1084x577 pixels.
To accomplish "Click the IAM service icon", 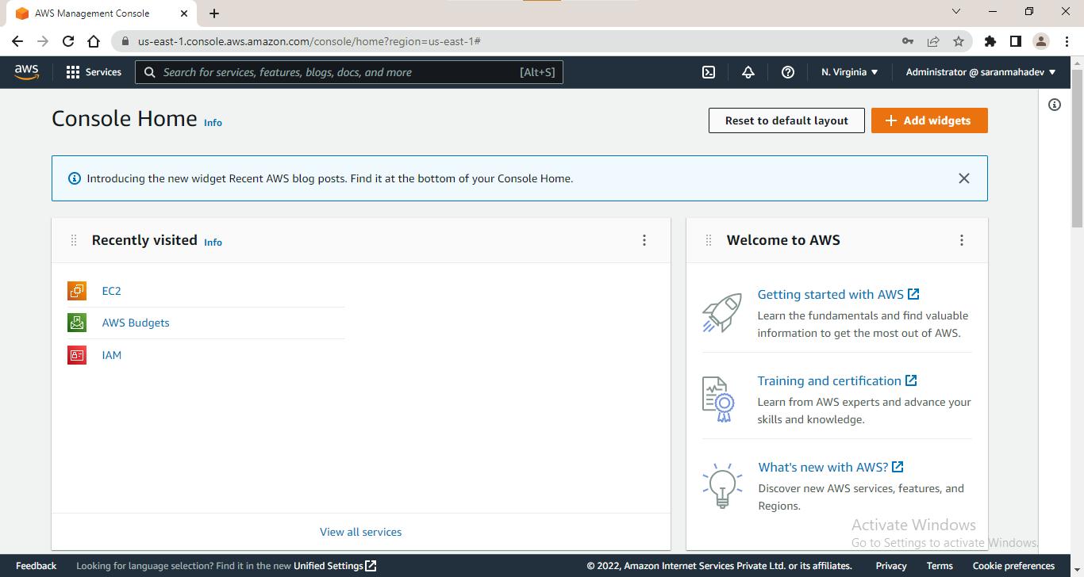I will (77, 355).
